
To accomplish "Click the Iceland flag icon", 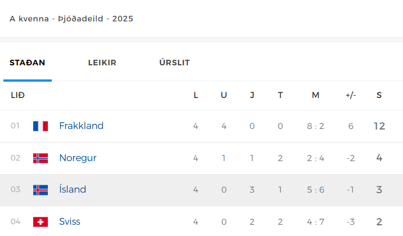I will (41, 190).
